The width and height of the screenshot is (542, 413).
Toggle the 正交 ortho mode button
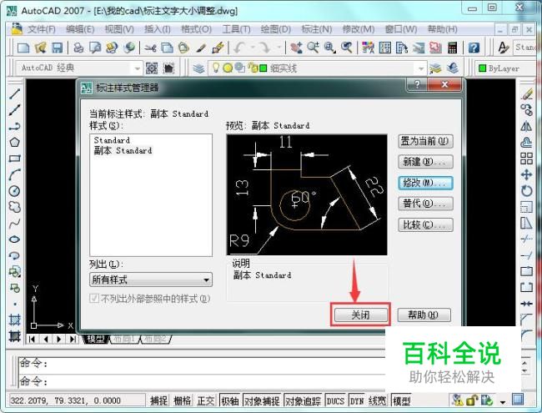[x=206, y=400]
